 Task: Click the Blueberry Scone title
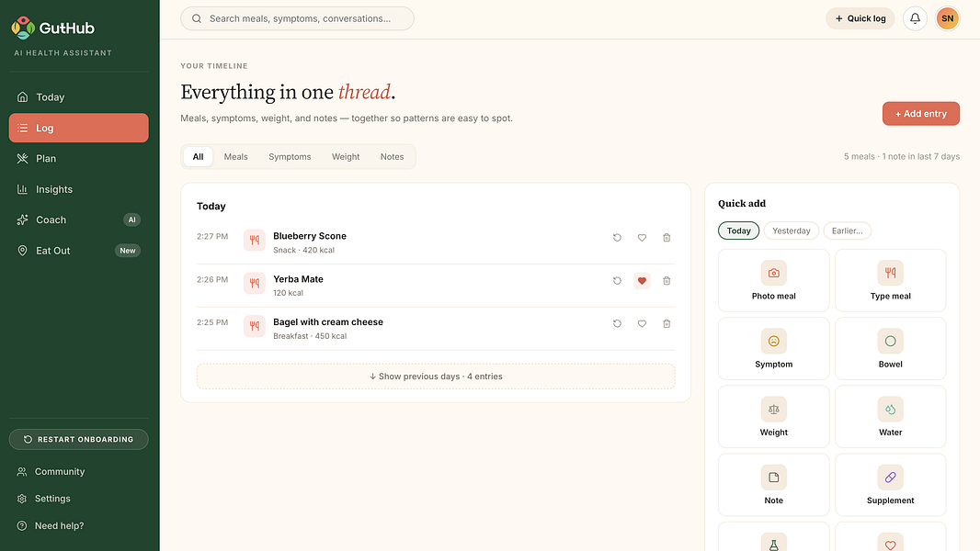(x=310, y=236)
